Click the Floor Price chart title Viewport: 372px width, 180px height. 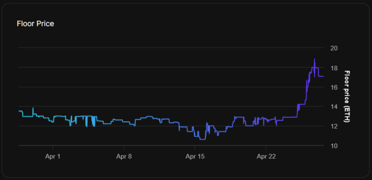pyautogui.click(x=35, y=24)
